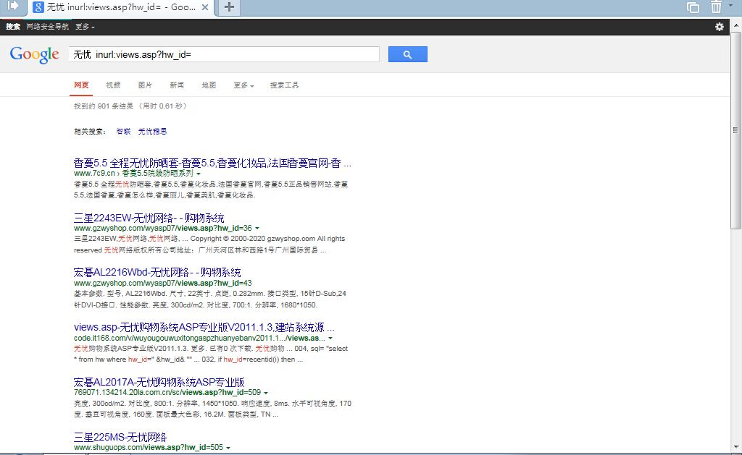Switch to 地图 results tab

pos(209,85)
